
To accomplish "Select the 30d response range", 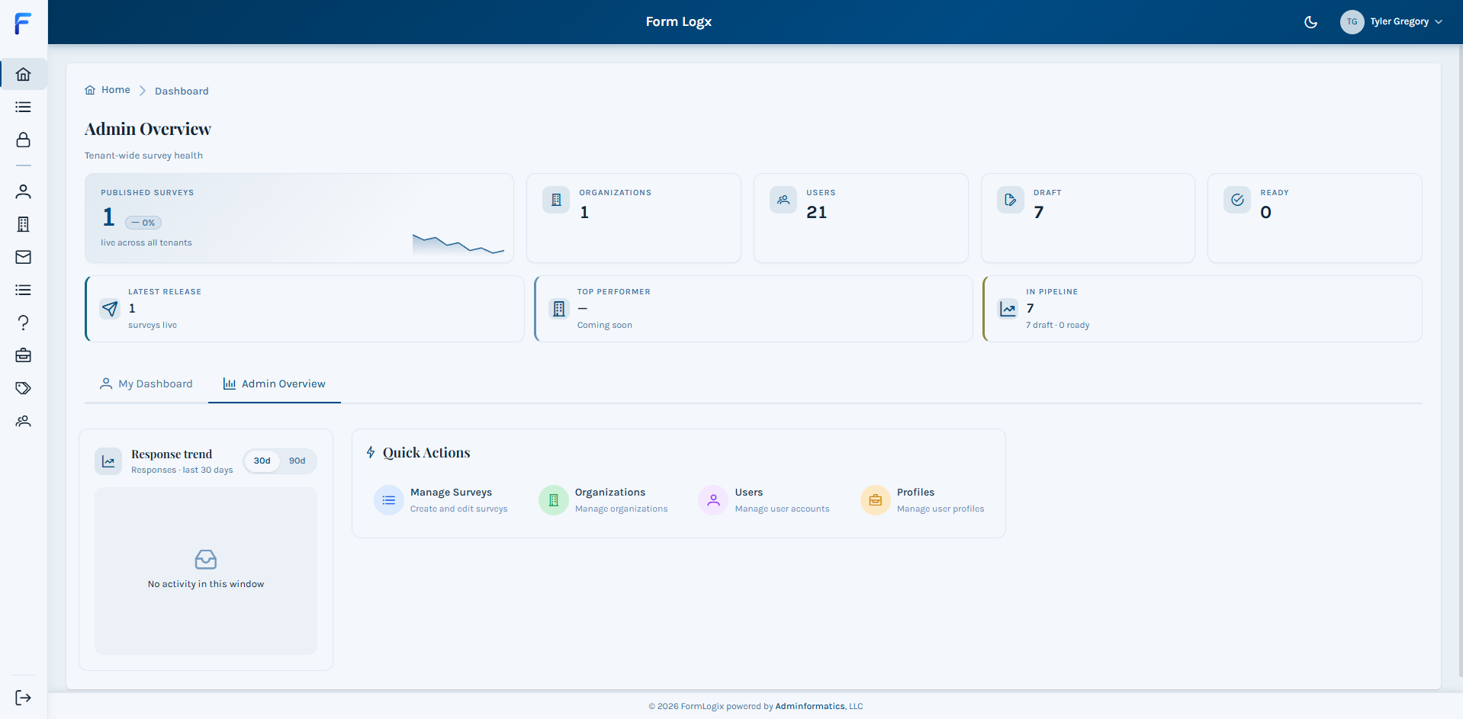I will point(262,461).
